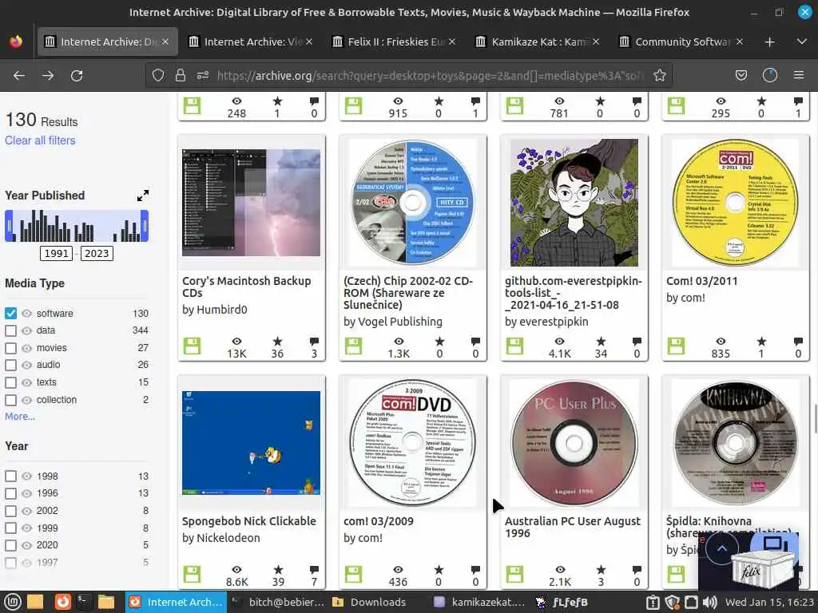Open Firefox account icon
818x613 pixels.
coord(769,76)
